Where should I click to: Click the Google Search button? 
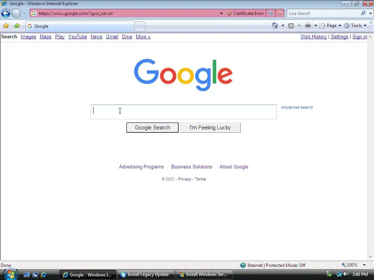click(152, 128)
